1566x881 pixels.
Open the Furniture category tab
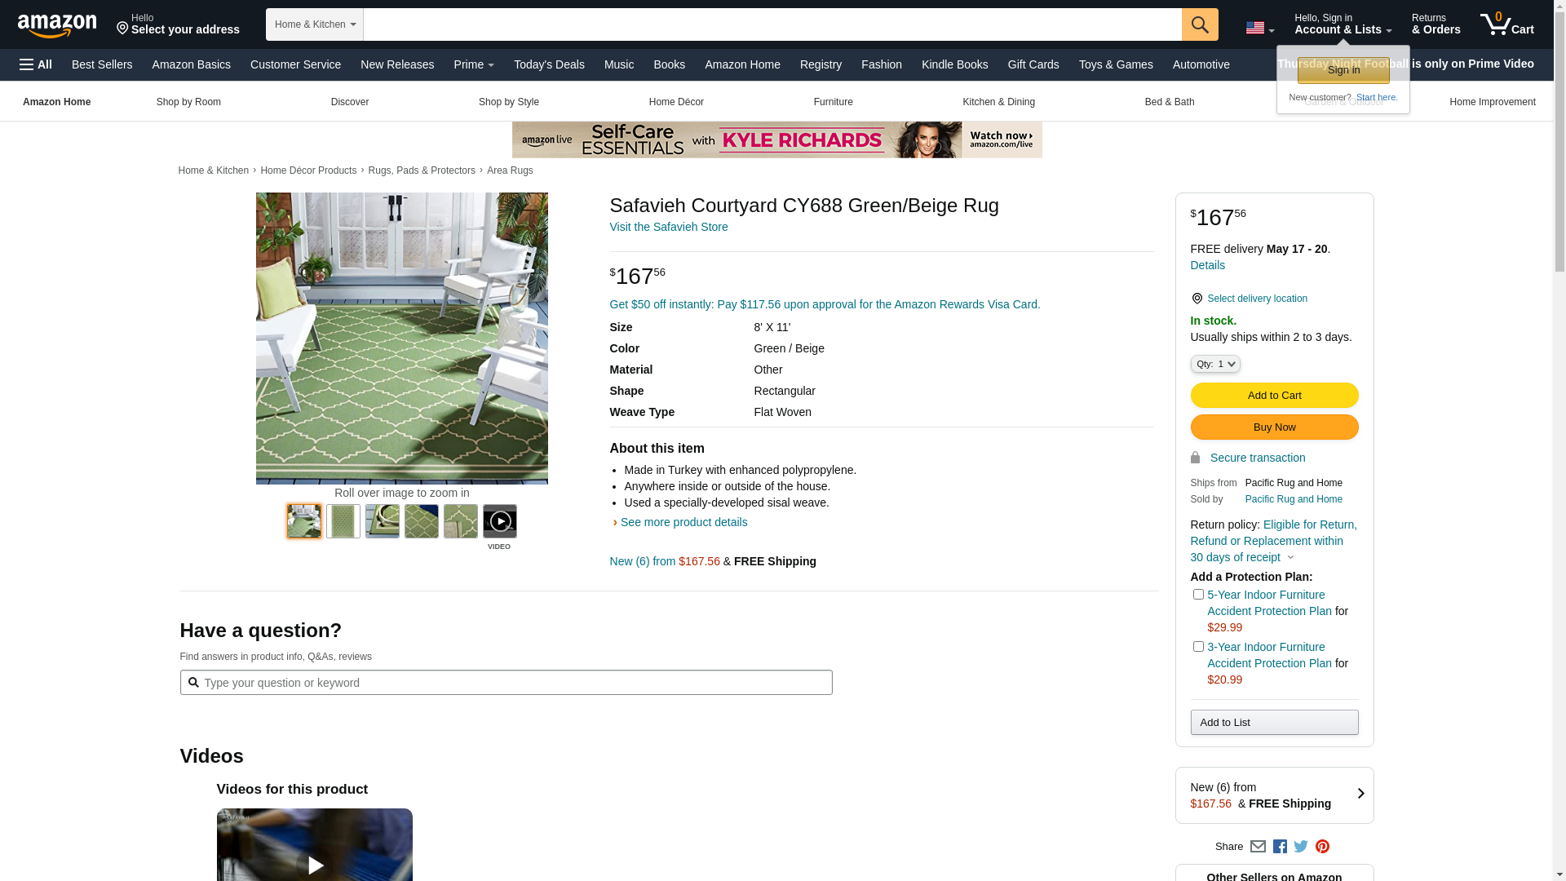click(x=833, y=102)
